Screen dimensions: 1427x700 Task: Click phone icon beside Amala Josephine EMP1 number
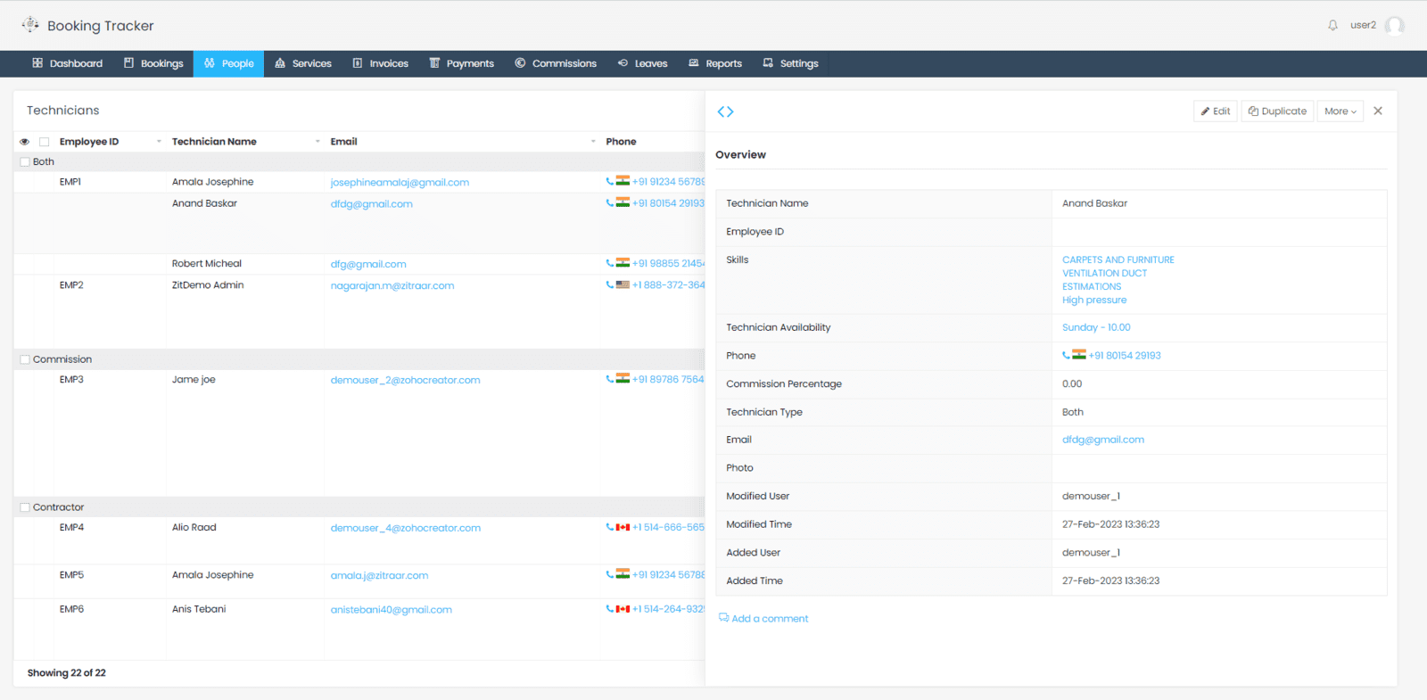(609, 181)
